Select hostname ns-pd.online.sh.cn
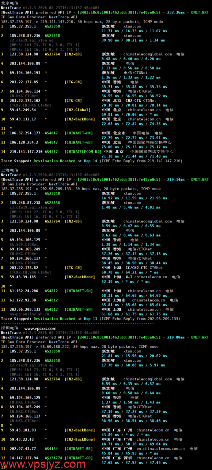The height and width of the screenshot is (470, 212). click(x=29, y=314)
